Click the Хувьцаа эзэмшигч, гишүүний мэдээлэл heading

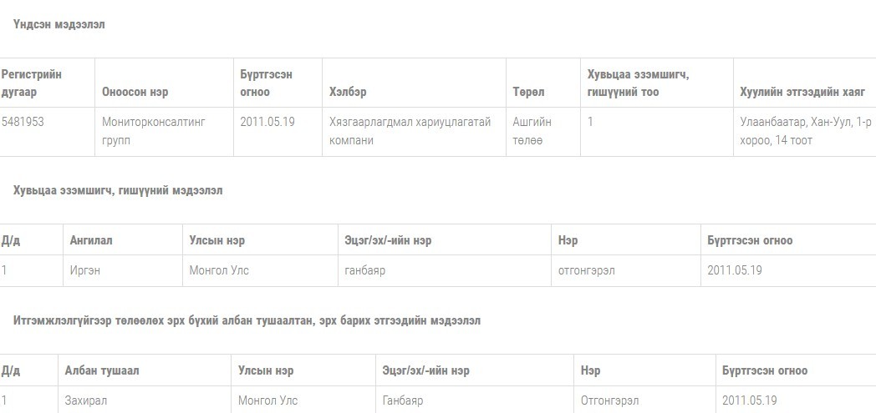click(x=118, y=190)
